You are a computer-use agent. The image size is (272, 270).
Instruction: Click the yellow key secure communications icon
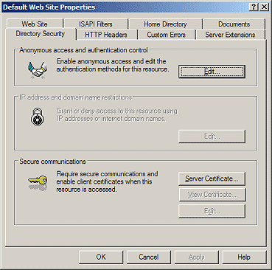[38, 183]
